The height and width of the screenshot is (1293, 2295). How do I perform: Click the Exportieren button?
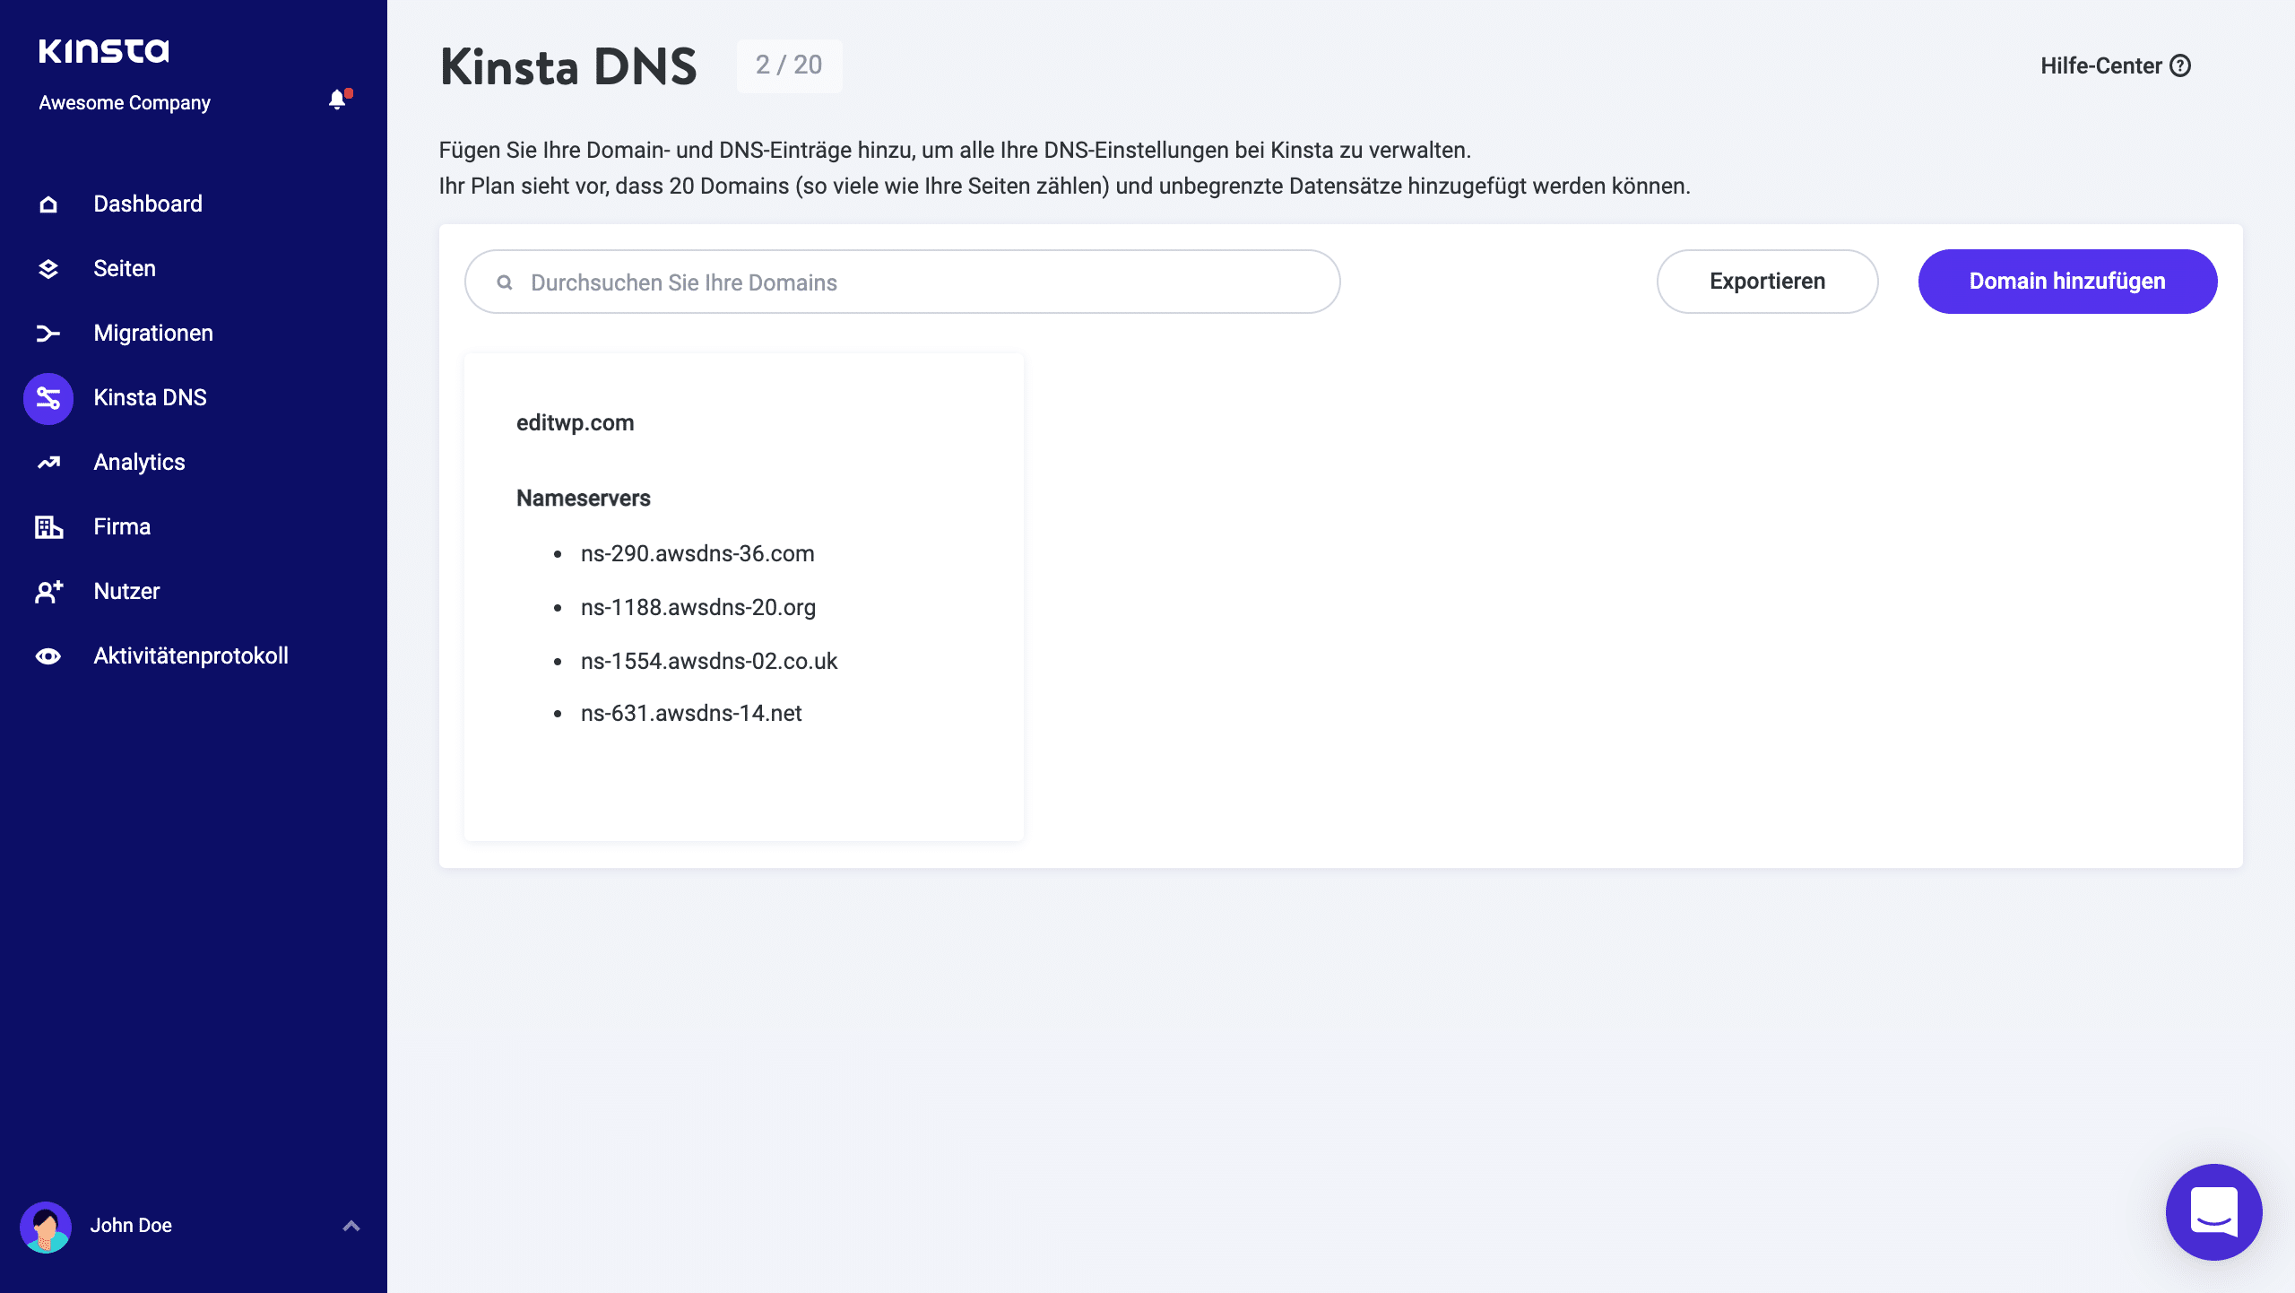(x=1767, y=281)
